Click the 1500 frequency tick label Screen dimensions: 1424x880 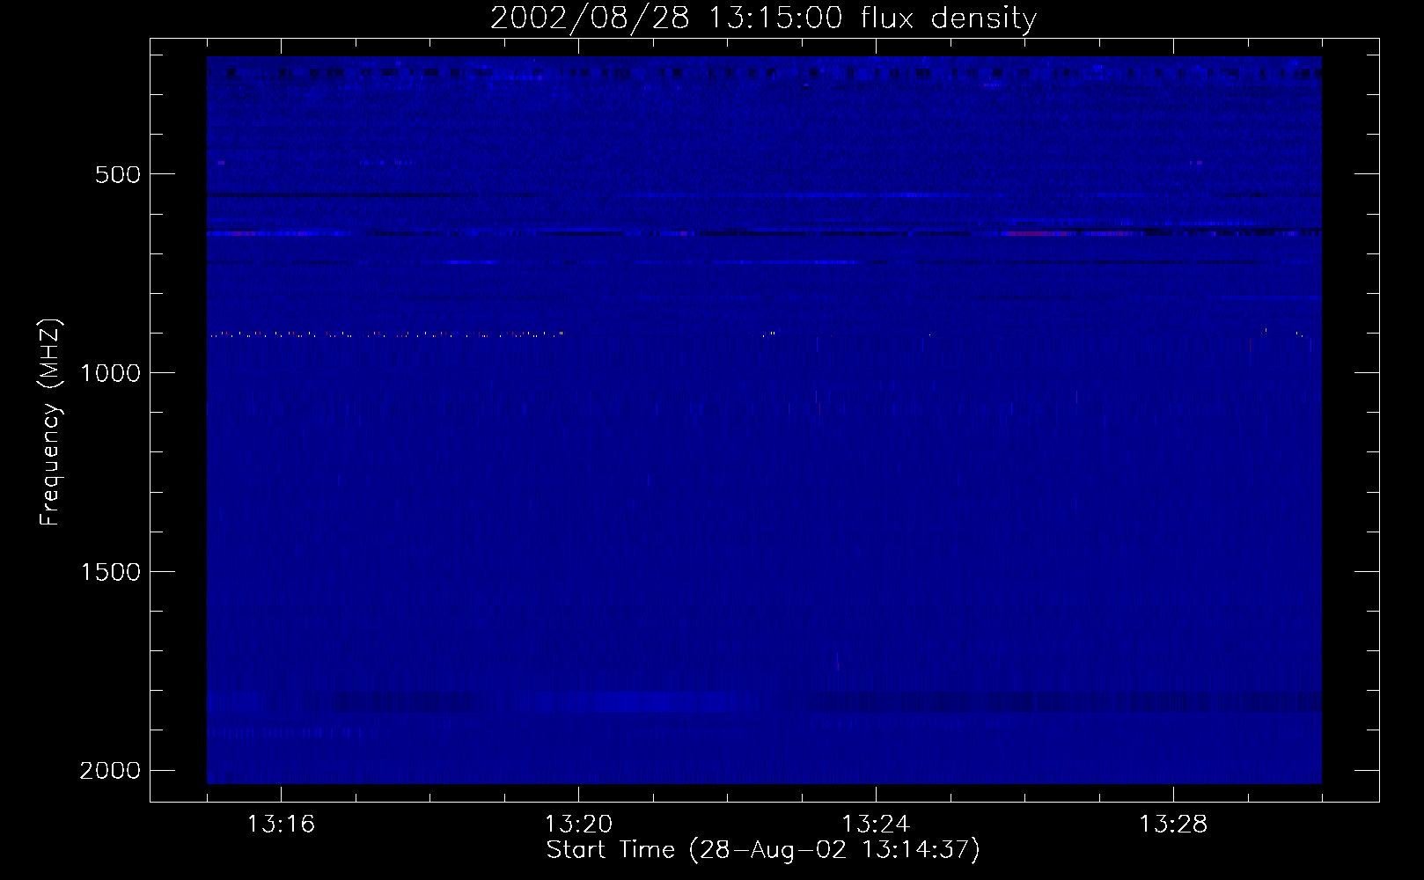click(x=110, y=572)
